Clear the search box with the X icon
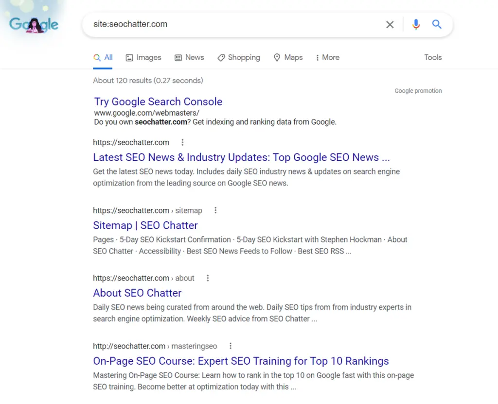 (x=390, y=24)
